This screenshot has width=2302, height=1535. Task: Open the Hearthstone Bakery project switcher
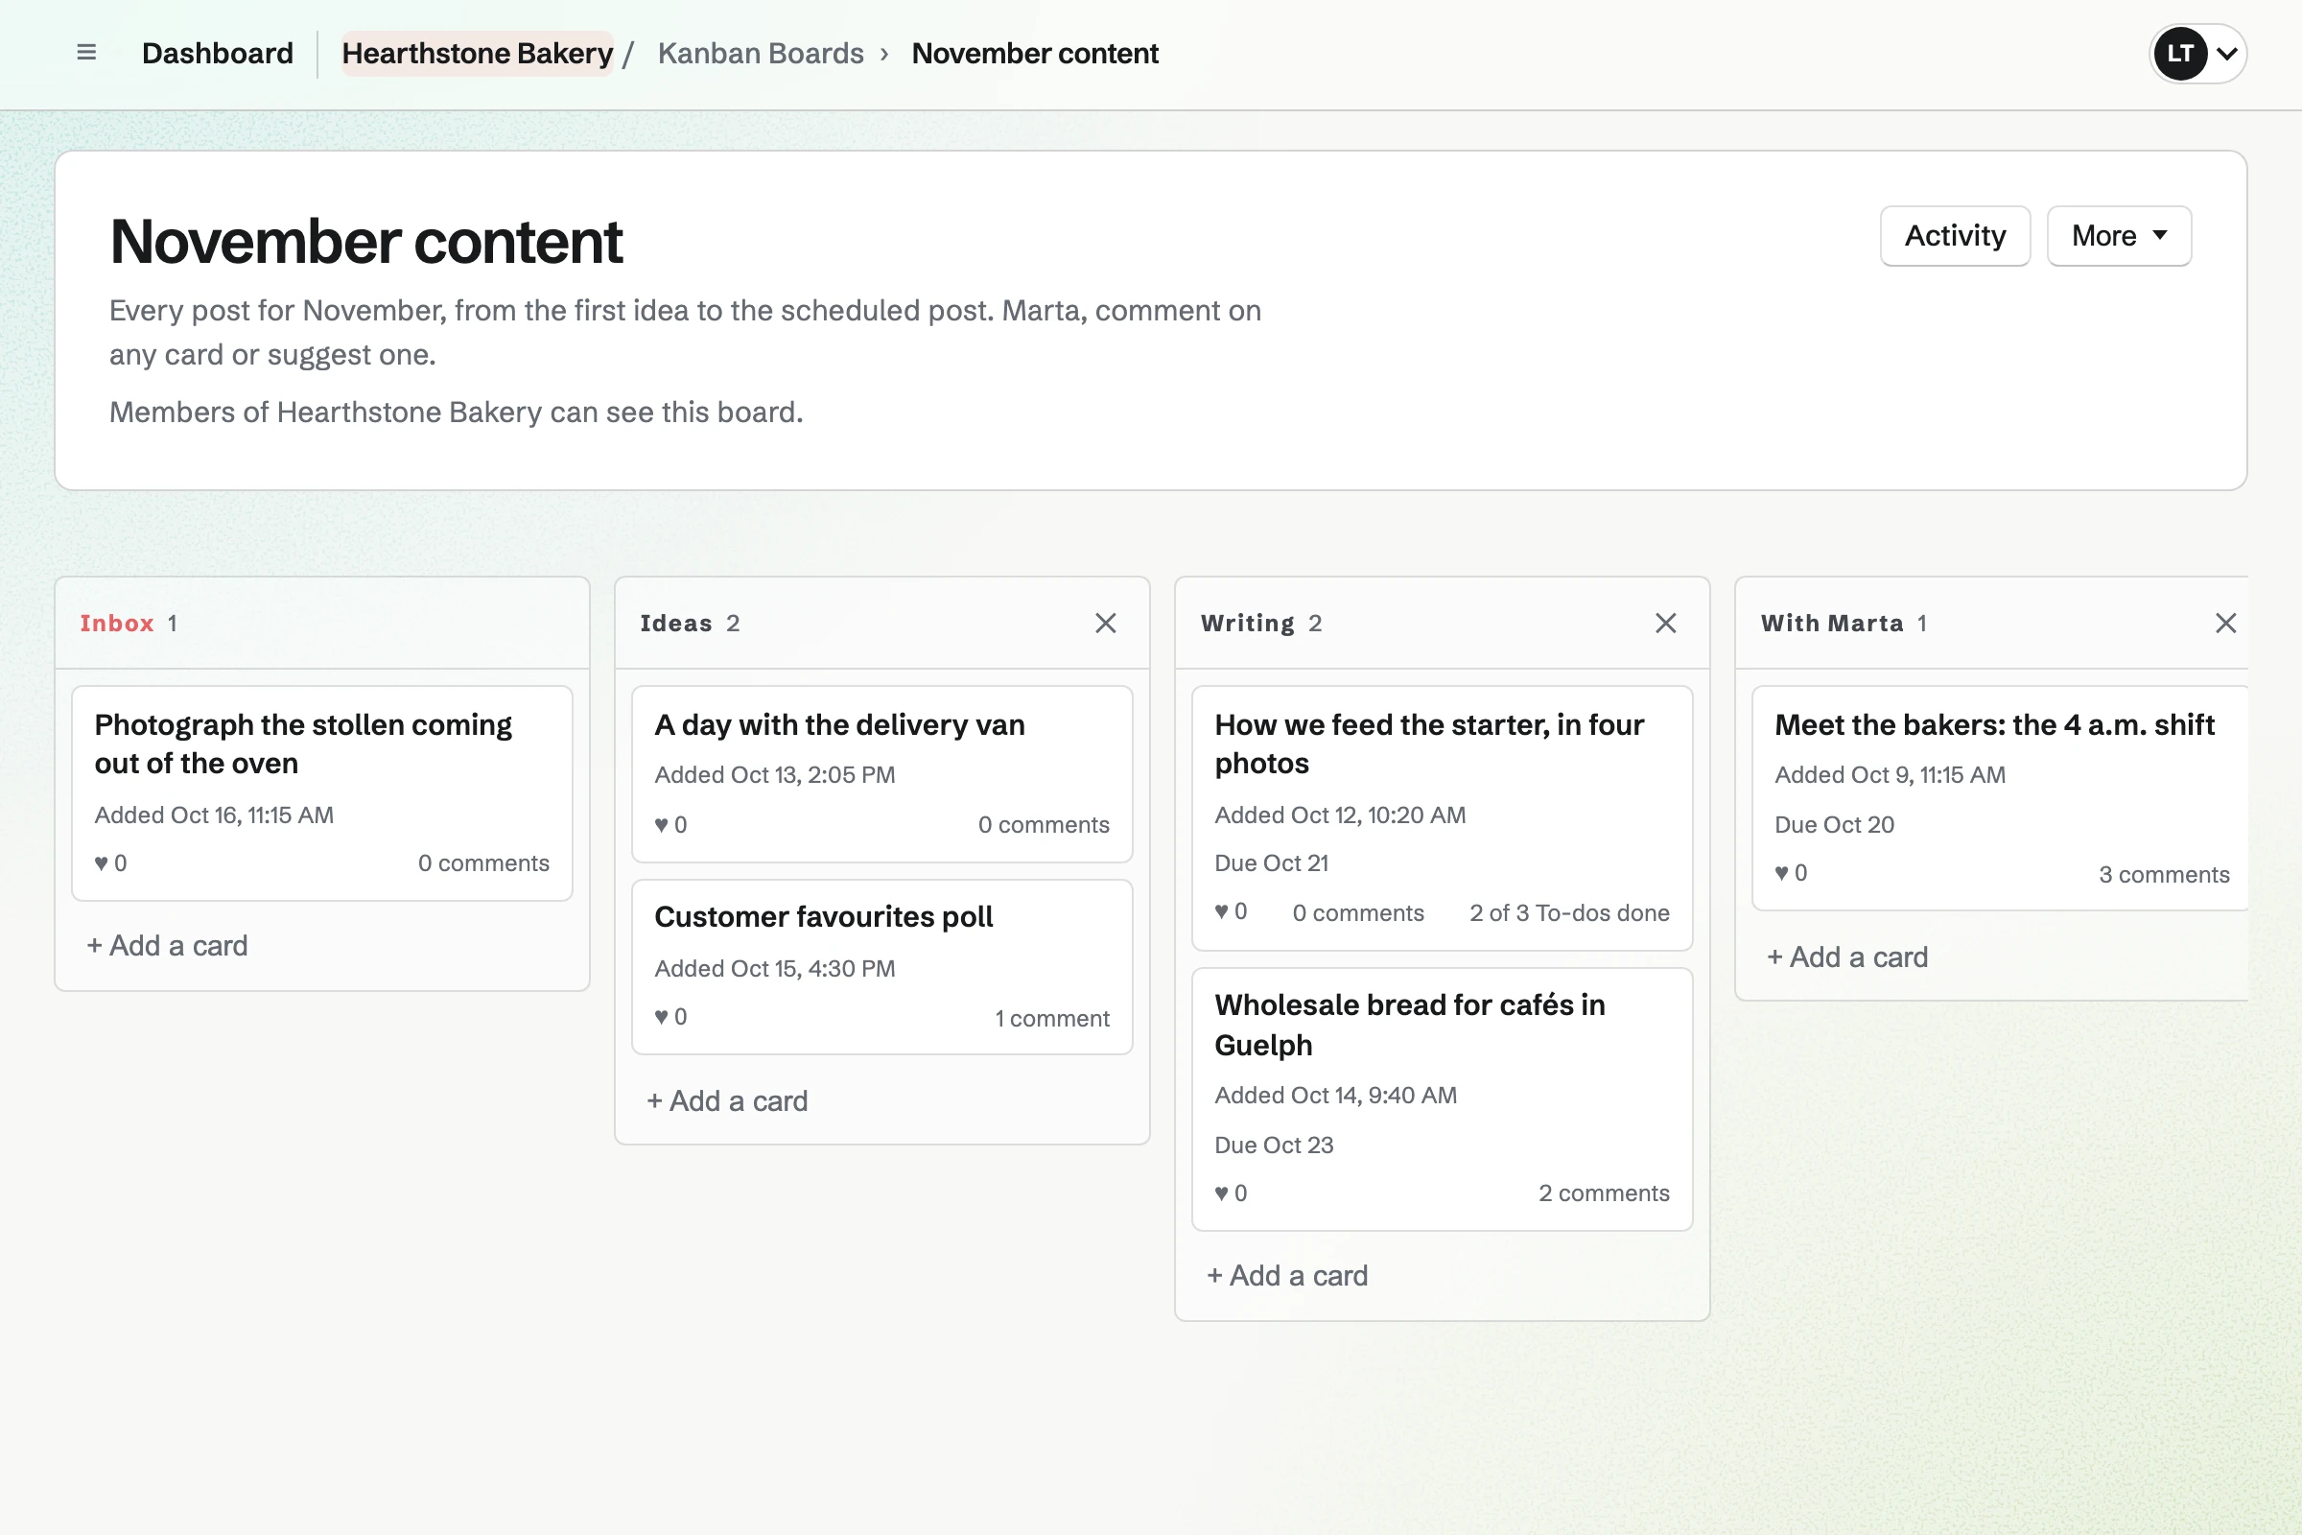(478, 53)
